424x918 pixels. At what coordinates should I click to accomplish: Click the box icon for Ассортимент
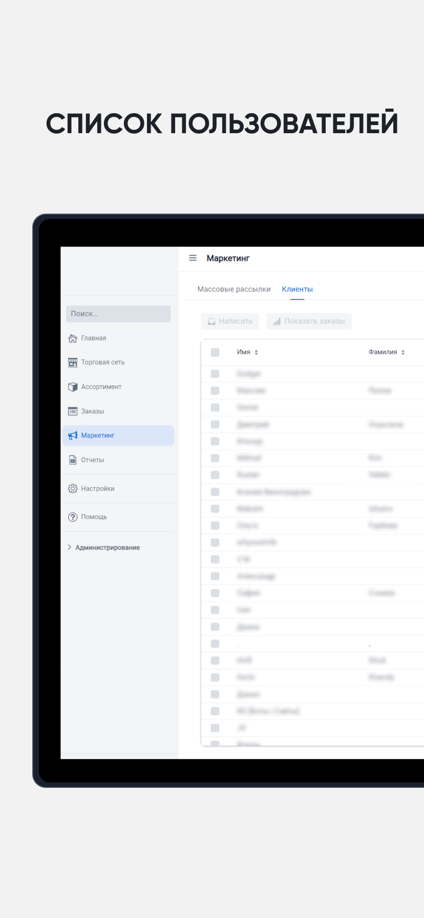coord(73,387)
